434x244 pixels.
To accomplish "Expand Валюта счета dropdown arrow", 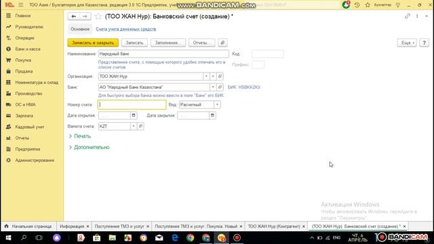I will click(x=134, y=126).
